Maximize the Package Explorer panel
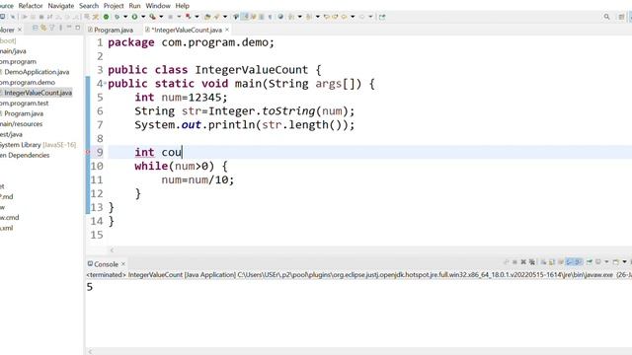 click(x=78, y=28)
